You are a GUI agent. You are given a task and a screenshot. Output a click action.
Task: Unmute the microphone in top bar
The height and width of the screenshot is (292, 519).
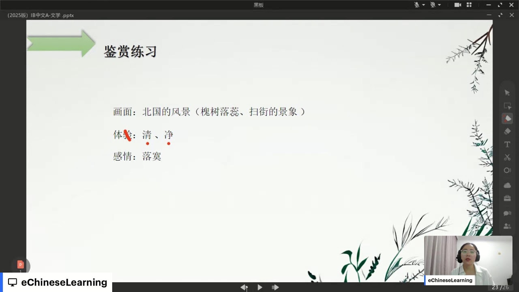pos(416,5)
